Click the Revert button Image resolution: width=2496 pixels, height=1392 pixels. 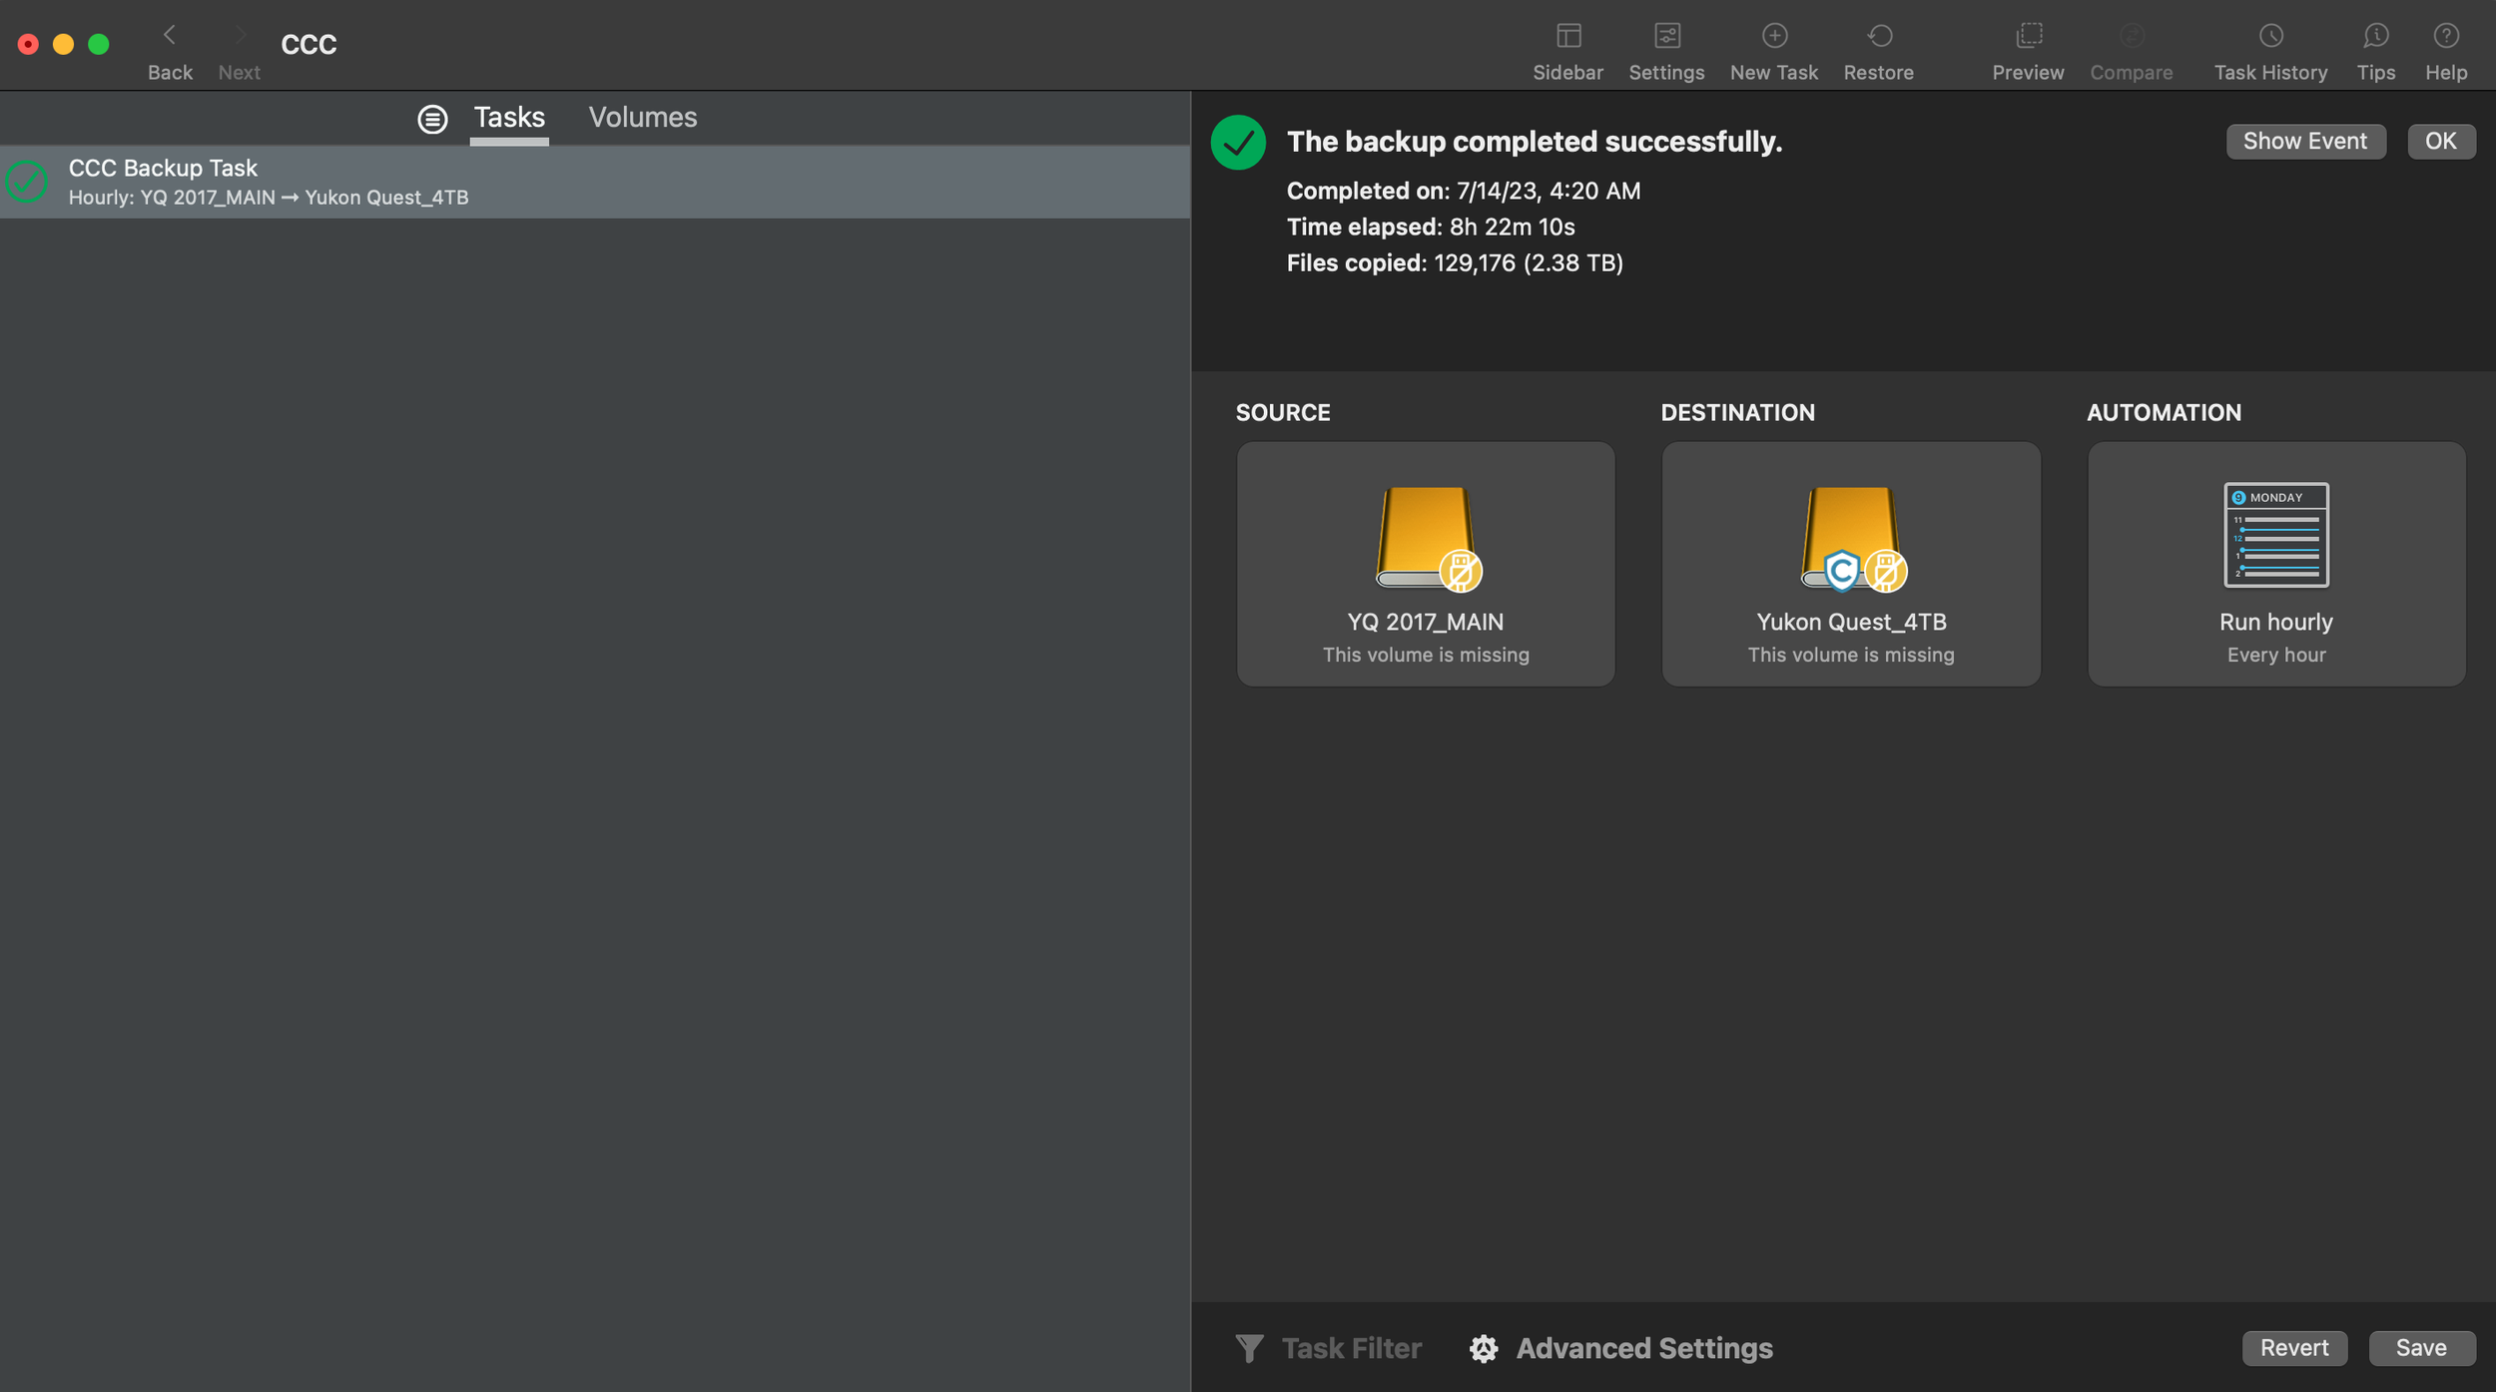coord(2294,1347)
